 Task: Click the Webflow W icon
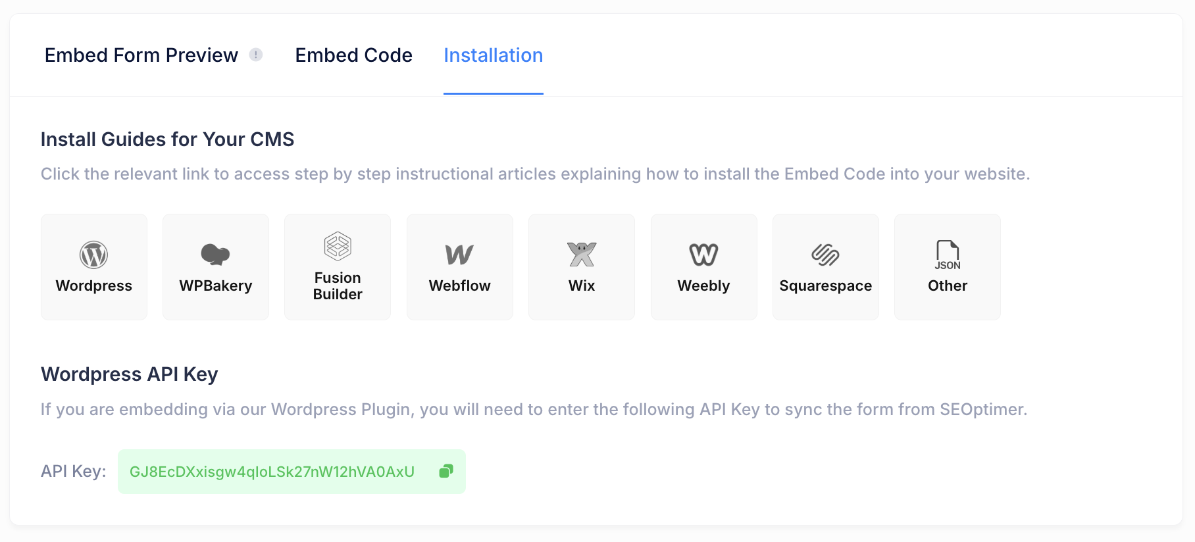click(459, 255)
